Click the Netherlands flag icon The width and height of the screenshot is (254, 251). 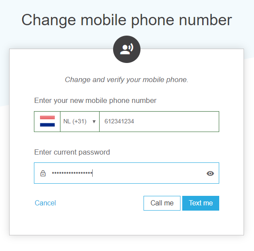[47, 121]
